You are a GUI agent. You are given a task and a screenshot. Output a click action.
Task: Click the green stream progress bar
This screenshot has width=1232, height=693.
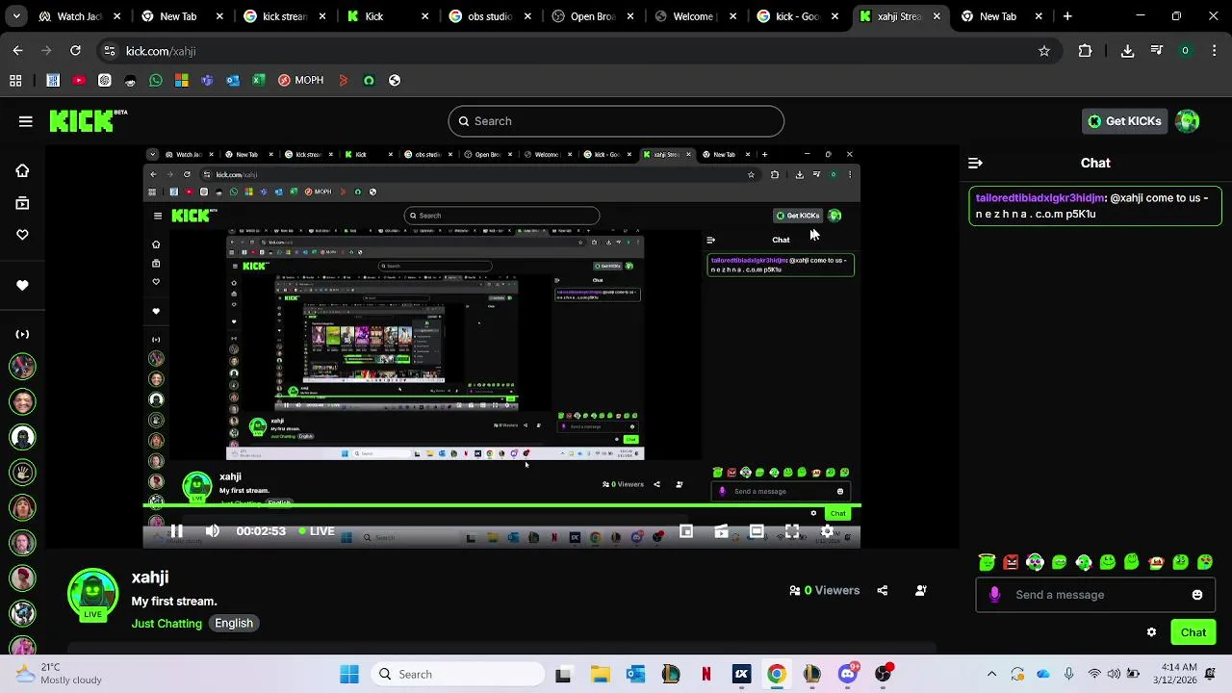pyautogui.click(x=501, y=504)
